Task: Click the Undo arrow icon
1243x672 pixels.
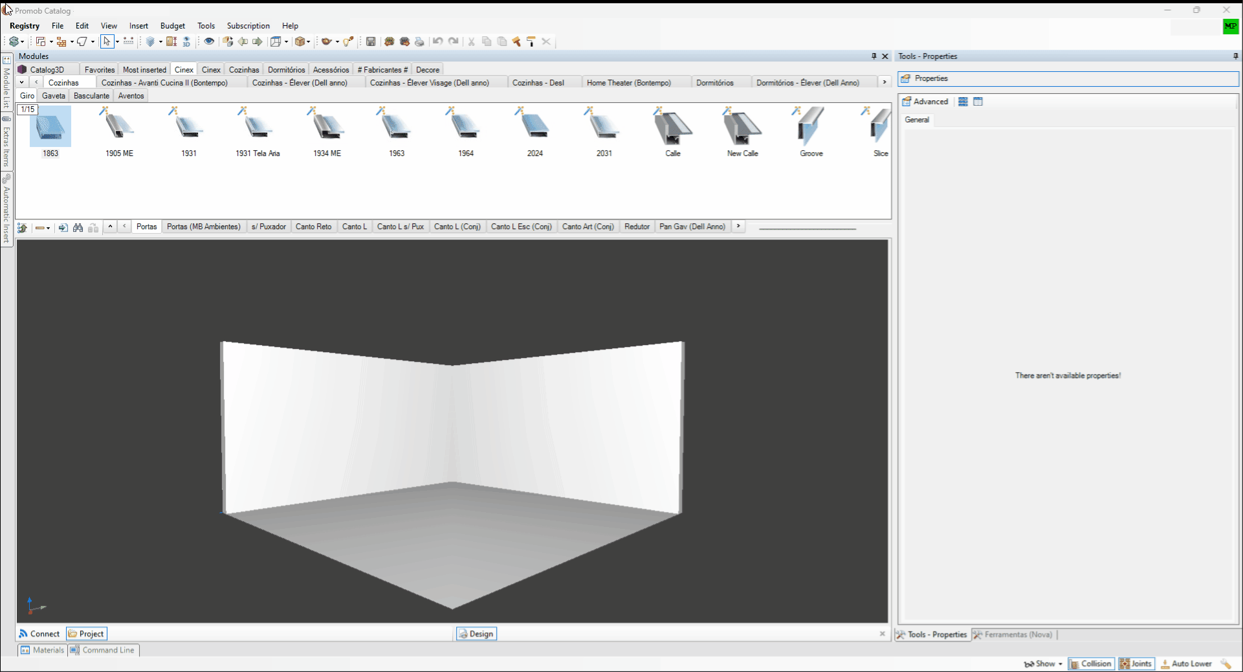Action: pyautogui.click(x=438, y=41)
